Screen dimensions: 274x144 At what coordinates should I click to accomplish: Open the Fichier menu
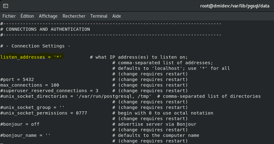[9, 16]
